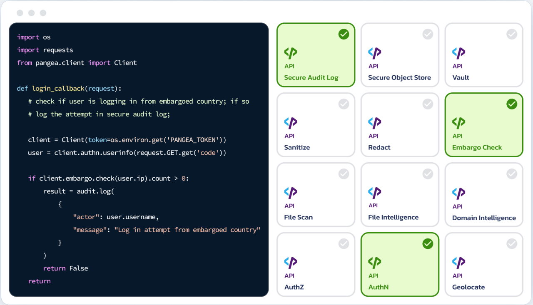Click the 'client = Client(token=...)' line
Screen dimensions: 533x305
click(127, 140)
